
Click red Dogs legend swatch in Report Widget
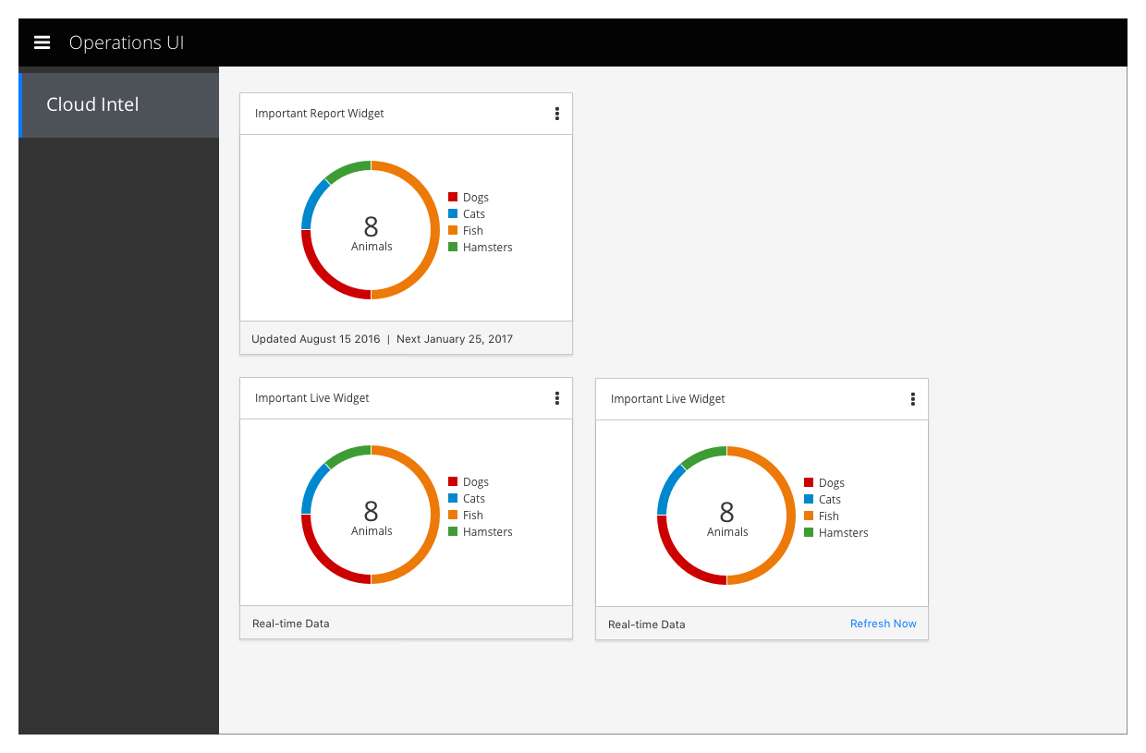[x=453, y=197]
